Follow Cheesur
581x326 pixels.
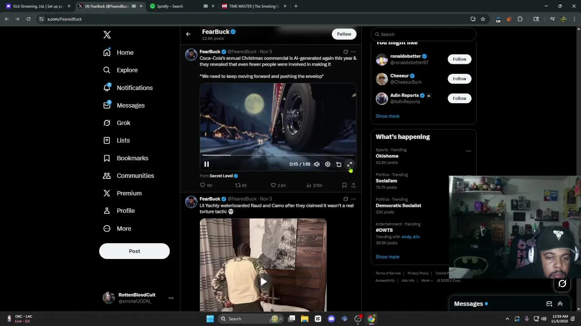(x=459, y=79)
